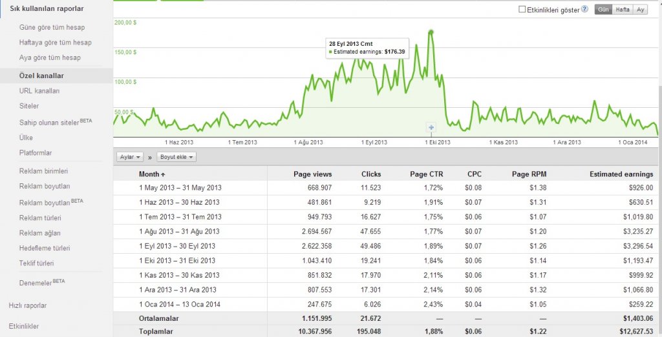Select row 1 Eyl 2013 – 30 Eyl 2013
Image resolution: width=662 pixels, height=337 pixels.
pyautogui.click(x=387, y=246)
